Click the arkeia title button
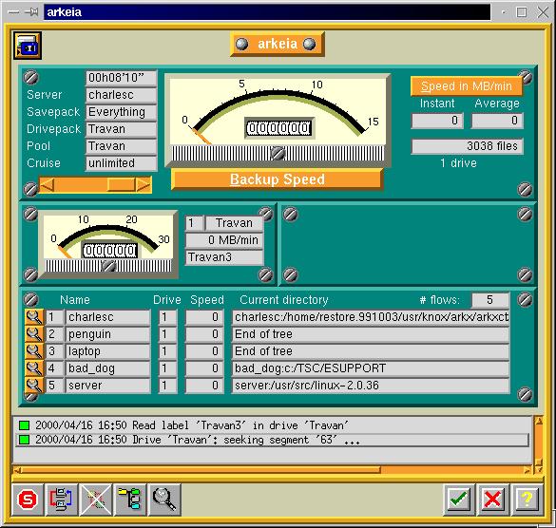 pos(277,44)
